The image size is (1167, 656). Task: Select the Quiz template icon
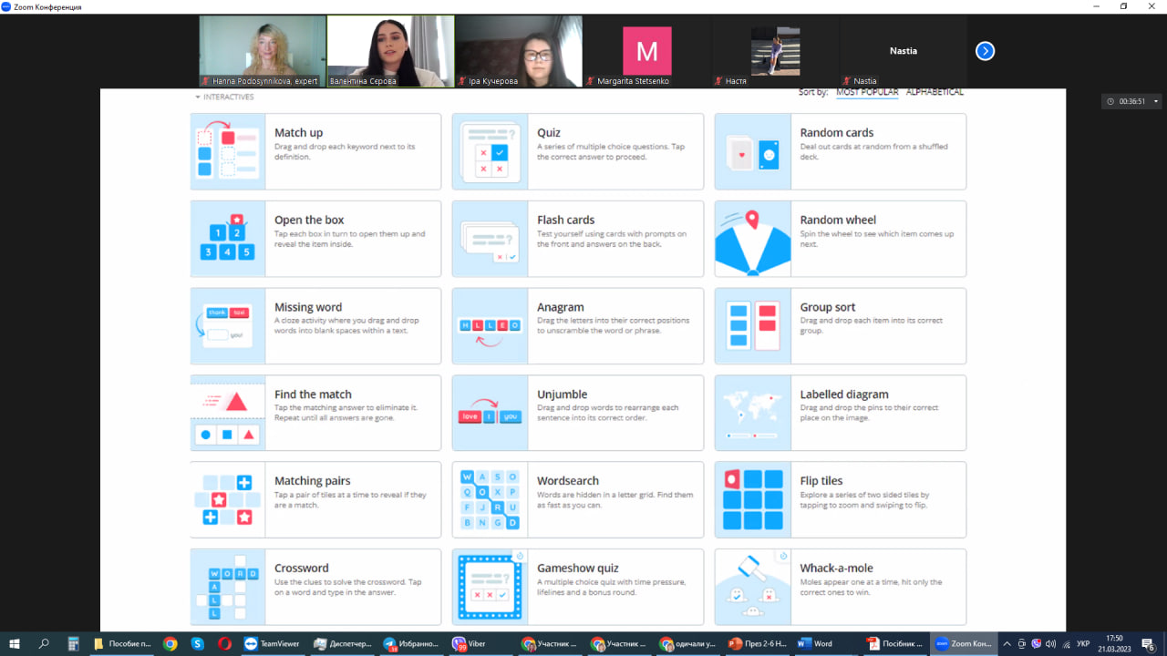490,151
